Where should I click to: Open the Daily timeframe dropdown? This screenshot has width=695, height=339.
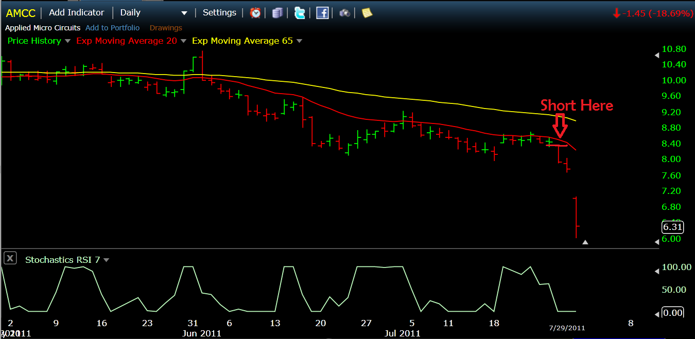(x=153, y=13)
